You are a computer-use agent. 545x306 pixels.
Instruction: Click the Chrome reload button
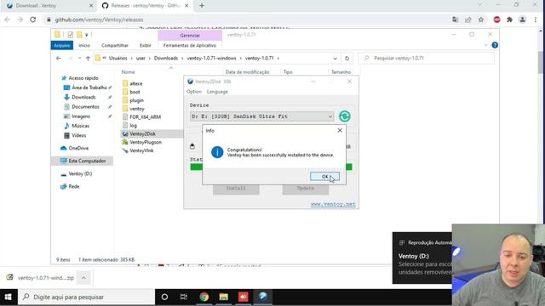click(32, 20)
